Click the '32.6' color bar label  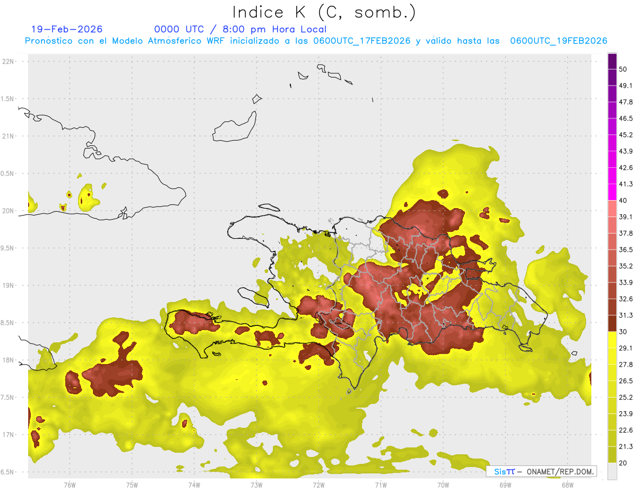626,299
